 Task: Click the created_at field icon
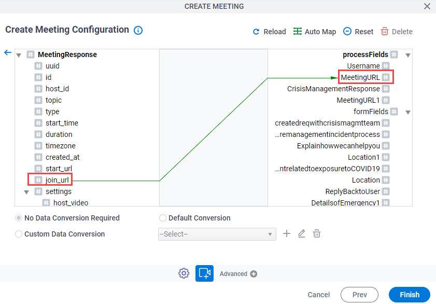coord(38,157)
